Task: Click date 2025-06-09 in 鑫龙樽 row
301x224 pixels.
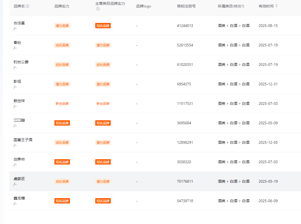Action: pyautogui.click(x=268, y=201)
